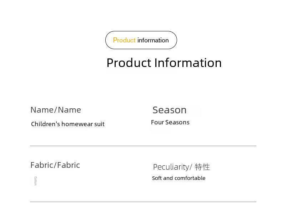Viewport: 282px width, 212px height.
Task: Click the word comfortable in feature value
Action: click(x=190, y=178)
